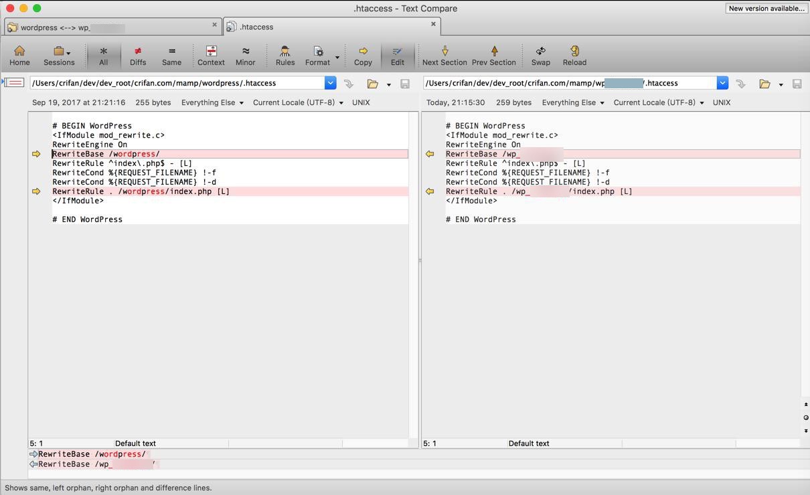The width and height of the screenshot is (810, 495).
Task: Toggle the Diffs display filter
Action: (138, 56)
